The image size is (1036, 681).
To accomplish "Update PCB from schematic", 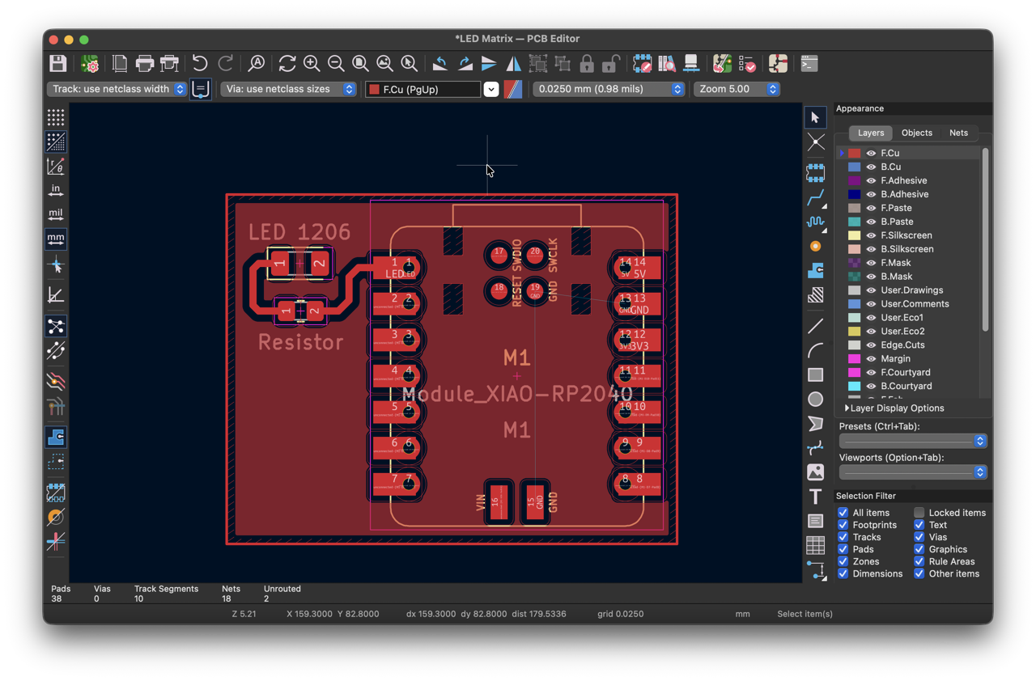I will click(722, 63).
